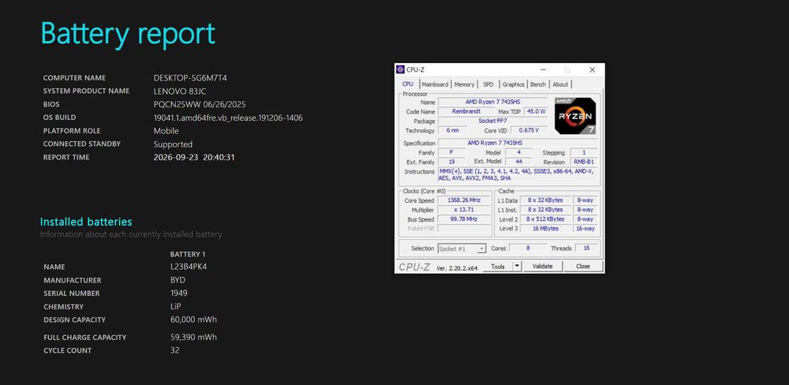This screenshot has width=789, height=385.
Task: Click the Installed batteries heading
Action: coord(86,222)
